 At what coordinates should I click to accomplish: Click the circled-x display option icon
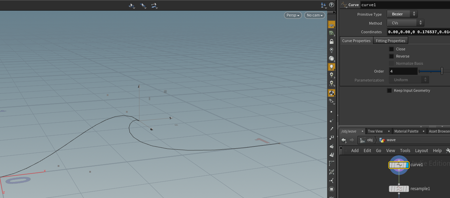332,50
